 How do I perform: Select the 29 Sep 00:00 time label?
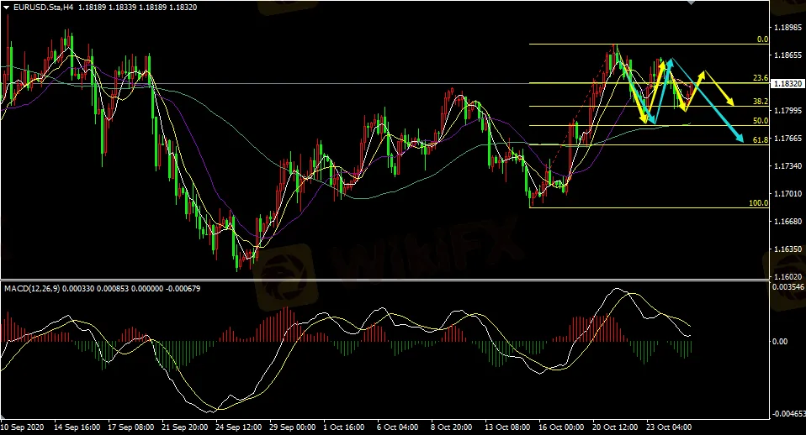point(293,427)
